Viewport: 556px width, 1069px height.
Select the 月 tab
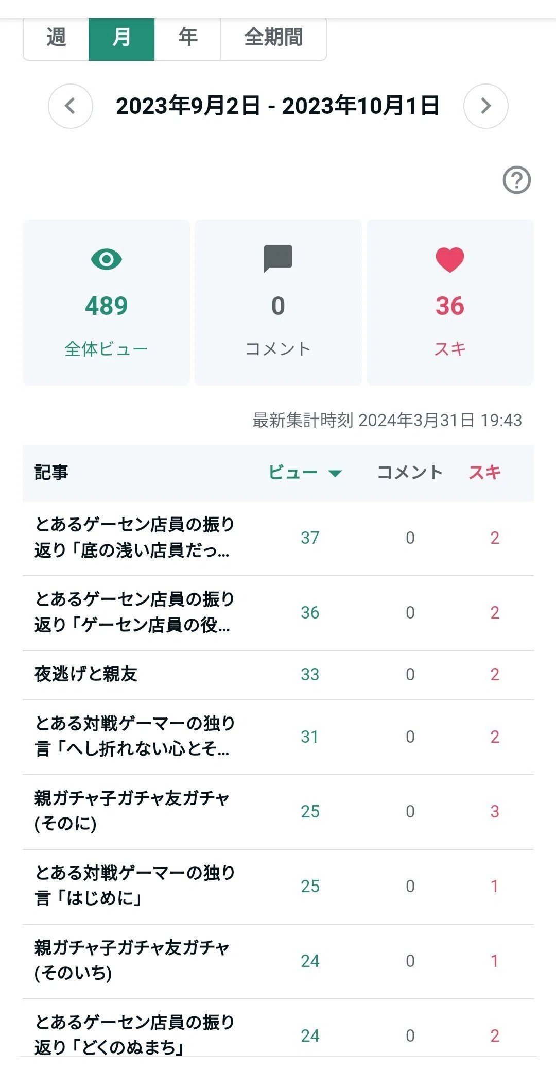pos(121,38)
